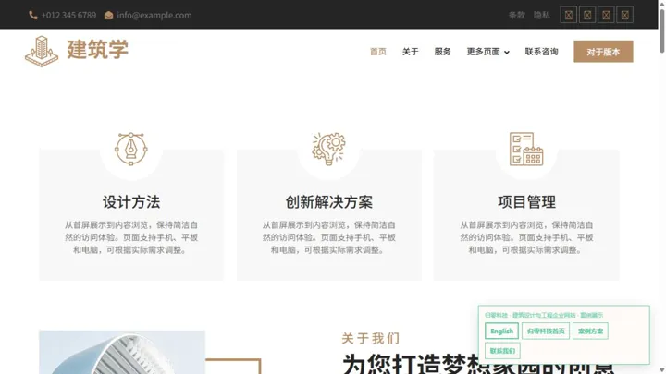Click the 建筑学 site title
666x374 pixels.
pyautogui.click(x=98, y=50)
